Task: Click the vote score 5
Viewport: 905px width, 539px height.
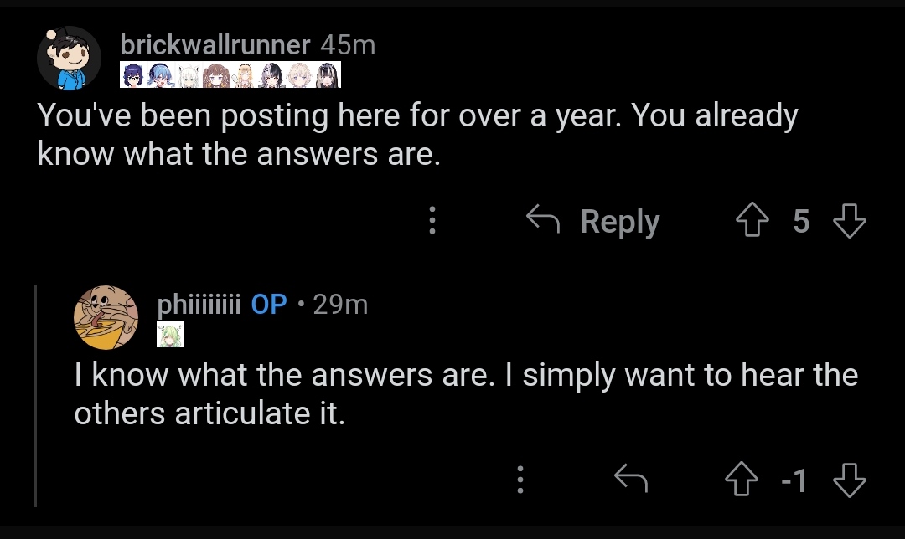Action: 801,221
